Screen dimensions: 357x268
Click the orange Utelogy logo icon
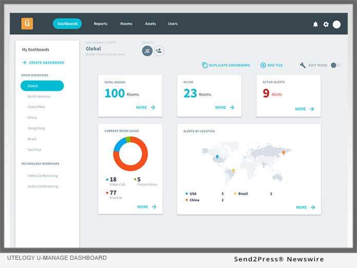(x=27, y=24)
